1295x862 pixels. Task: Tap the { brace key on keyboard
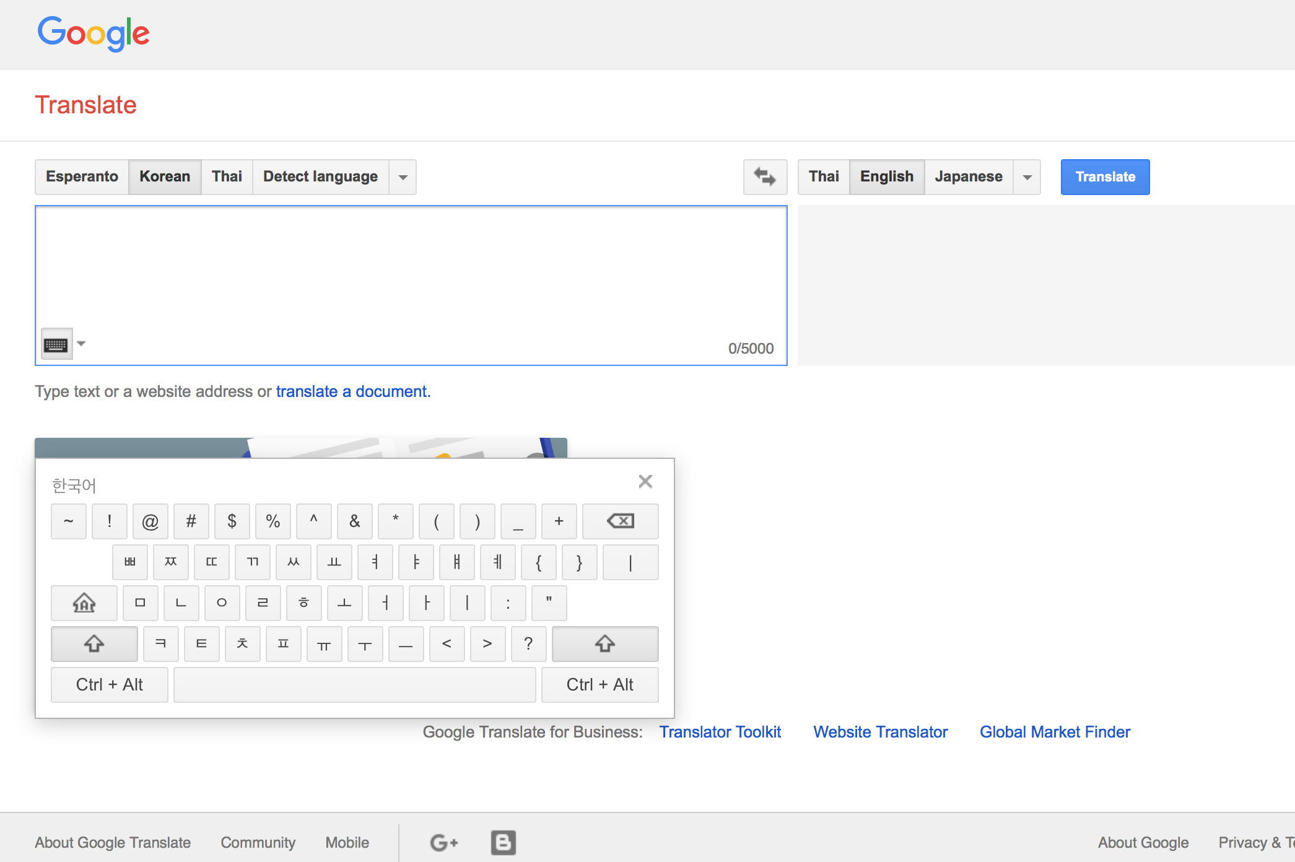(x=539, y=562)
